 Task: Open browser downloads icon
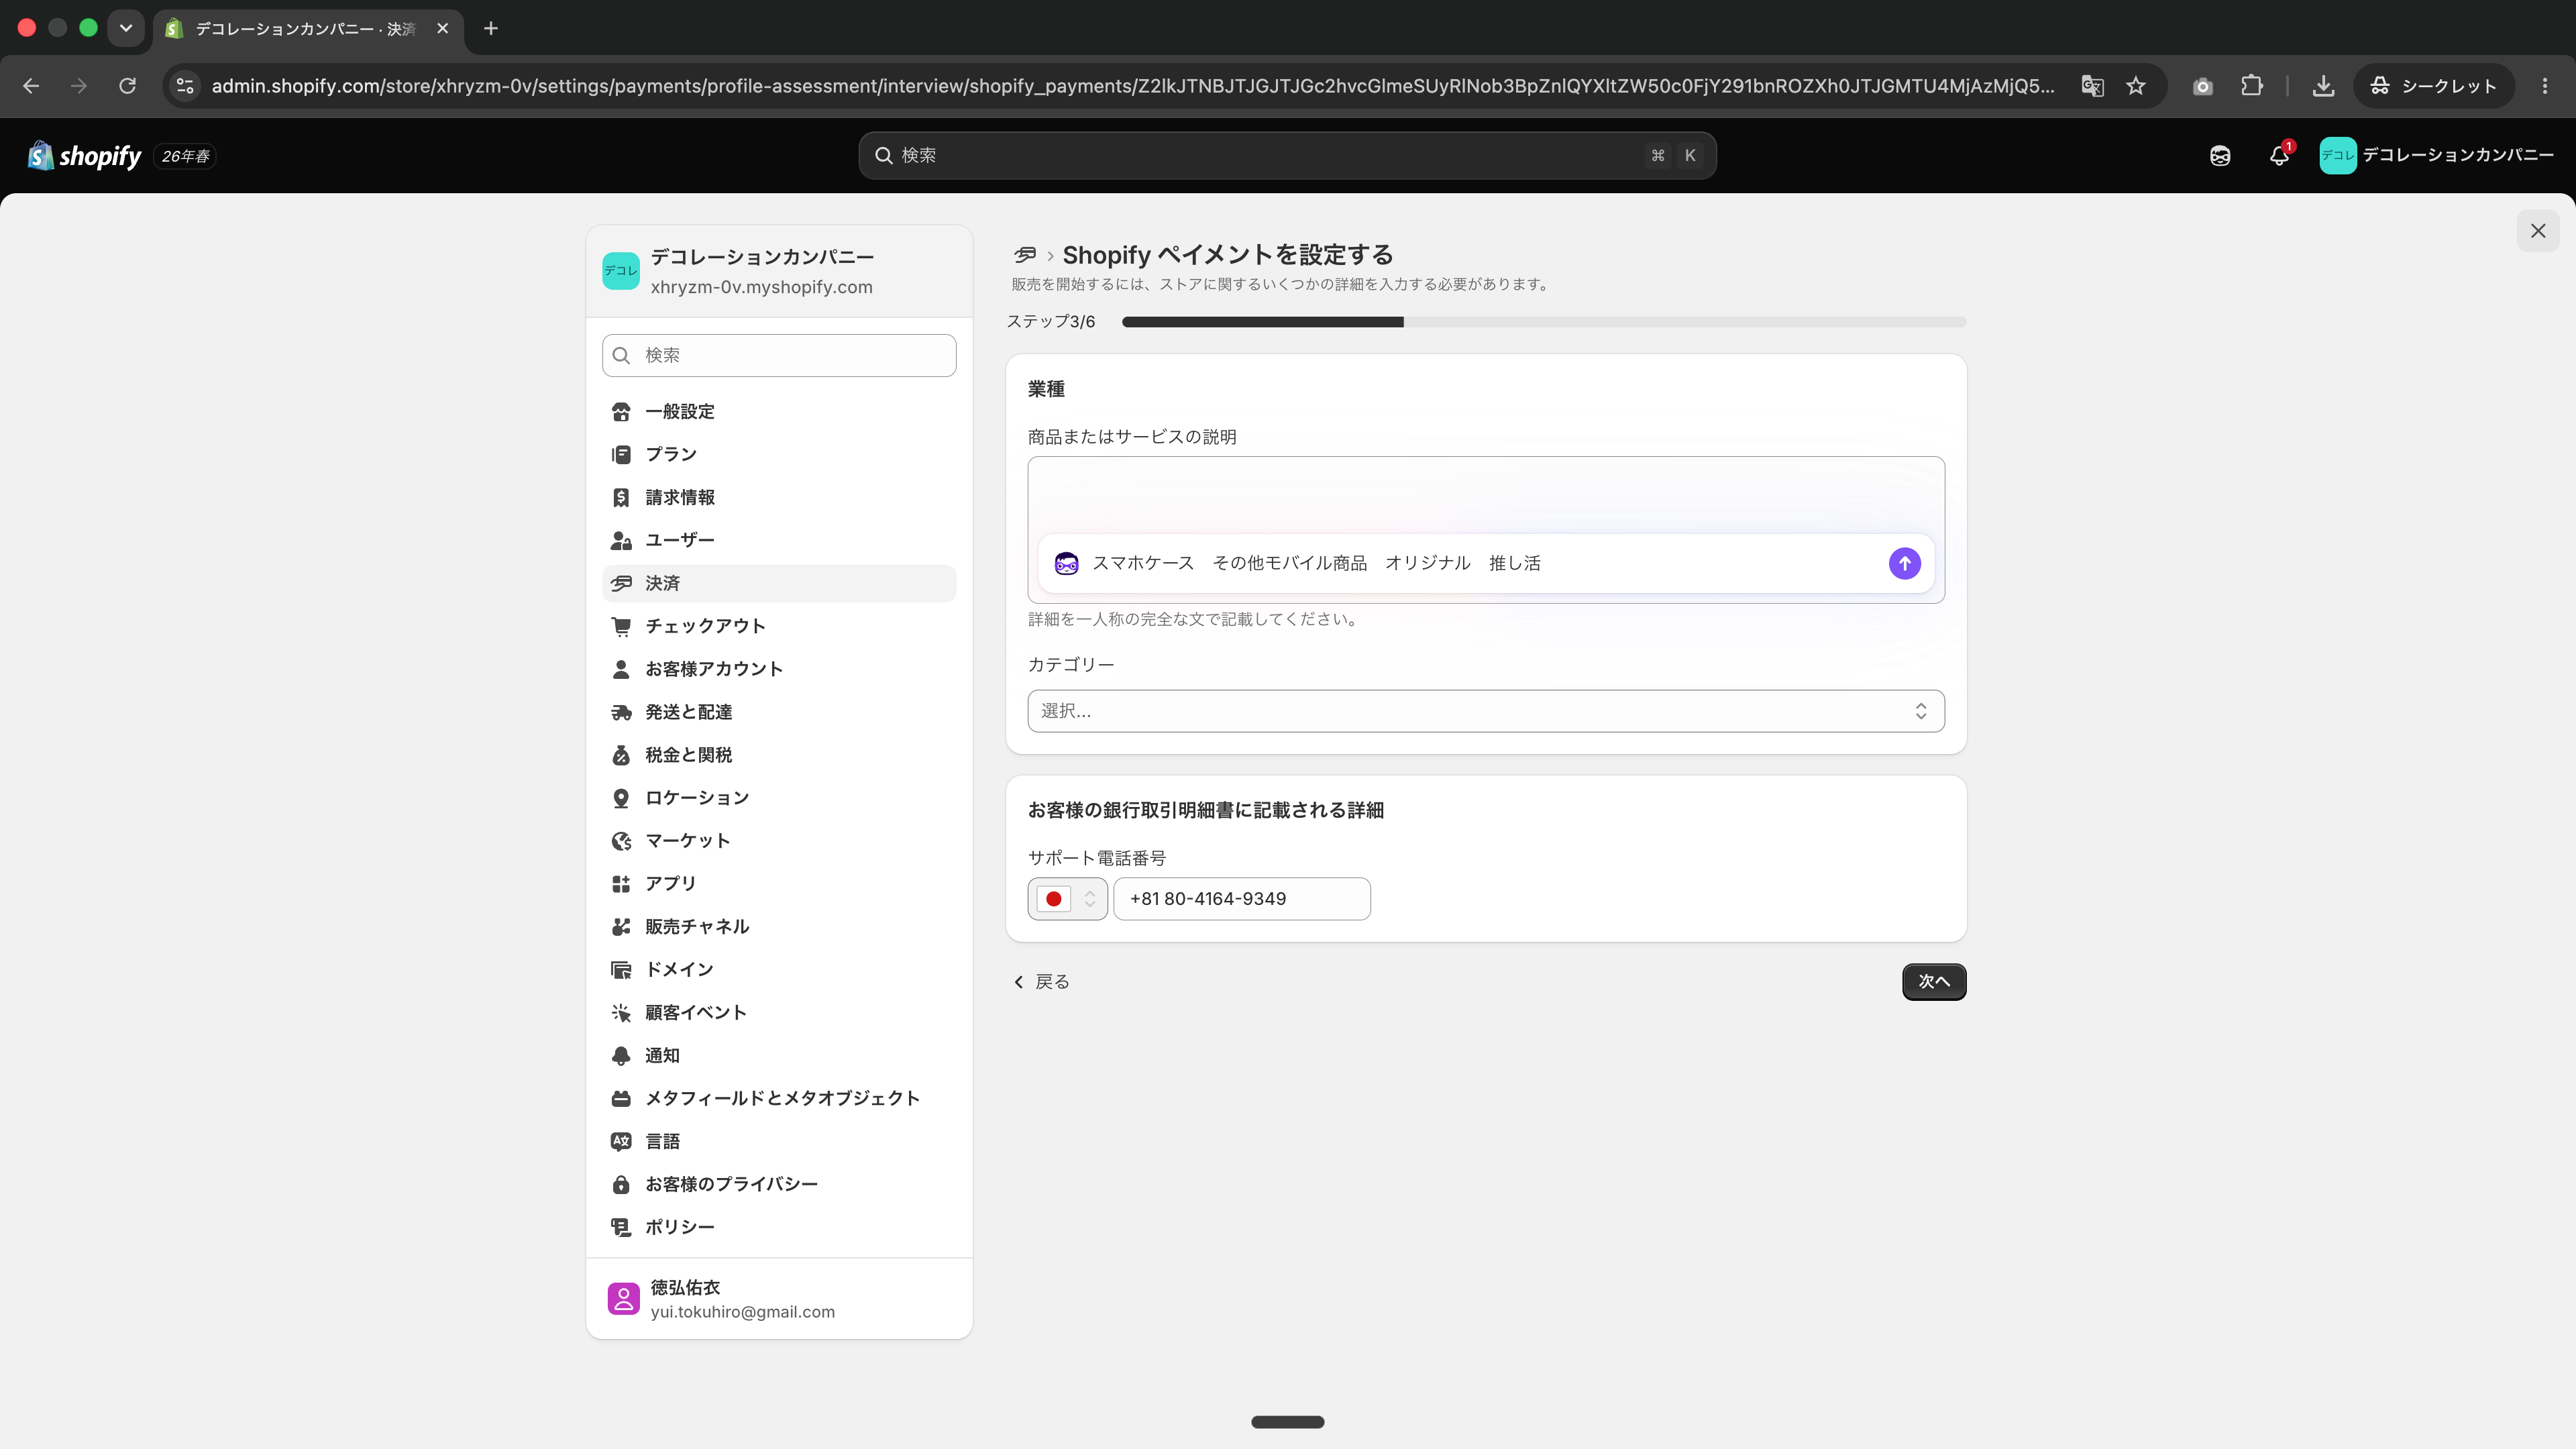point(2324,86)
